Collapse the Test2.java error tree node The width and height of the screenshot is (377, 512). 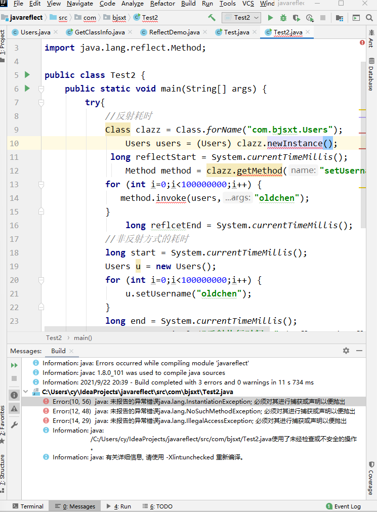(x=26, y=392)
